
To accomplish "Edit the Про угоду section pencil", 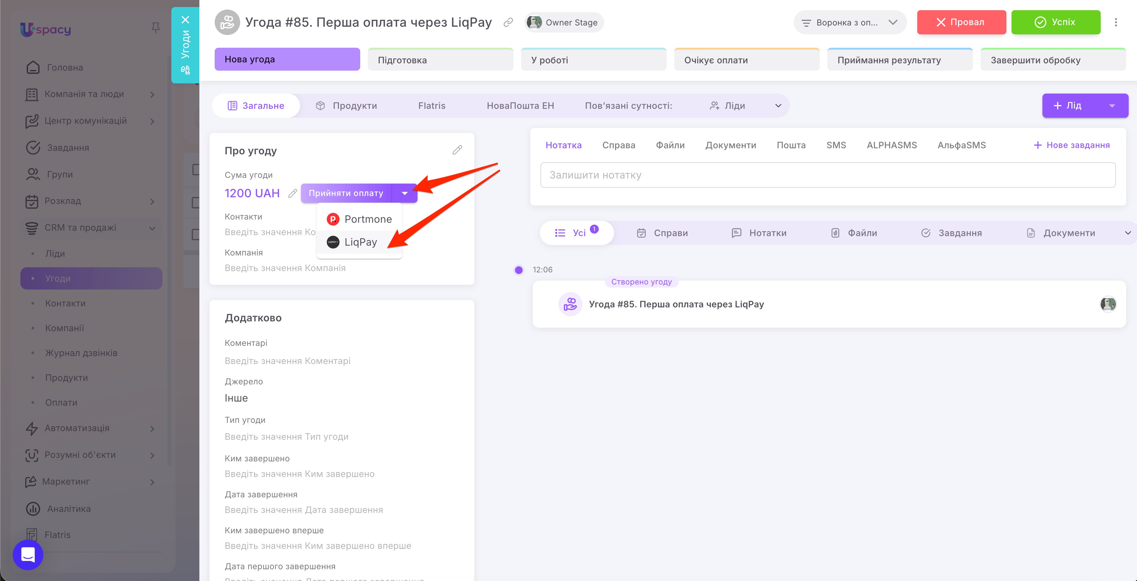I will point(457,150).
